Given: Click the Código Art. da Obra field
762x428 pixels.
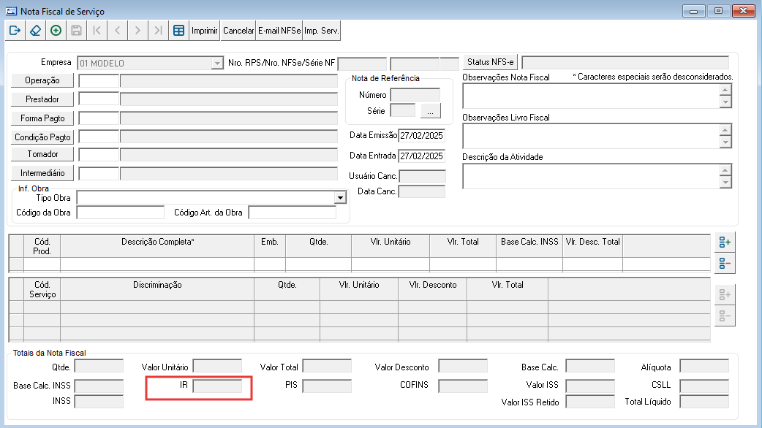Looking at the screenshot, I should 292,213.
